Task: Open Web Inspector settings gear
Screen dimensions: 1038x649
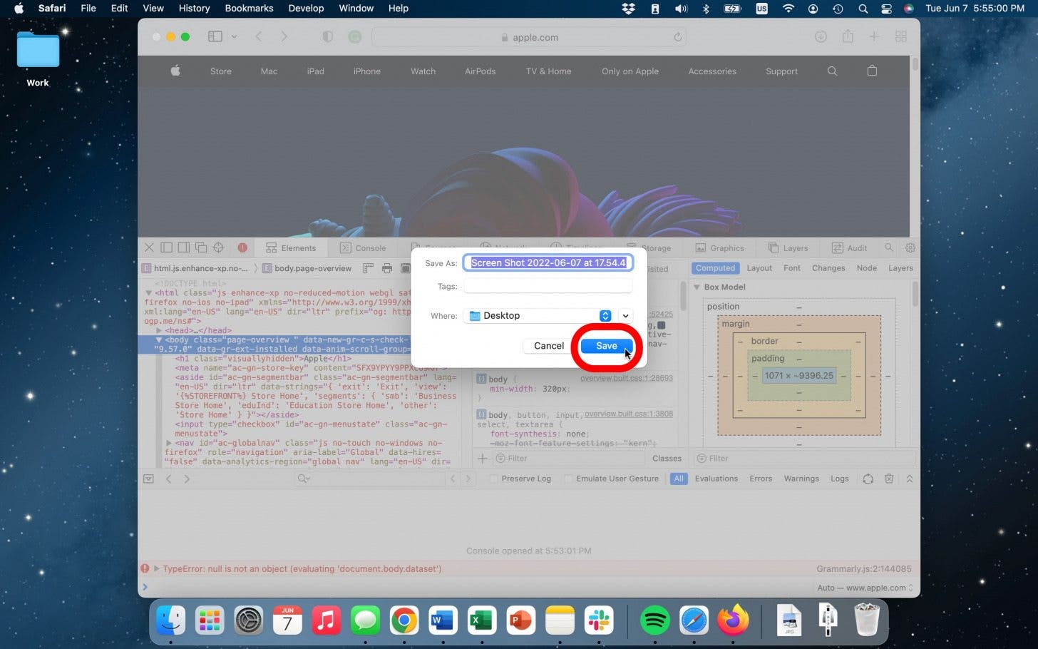Action: pos(910,247)
